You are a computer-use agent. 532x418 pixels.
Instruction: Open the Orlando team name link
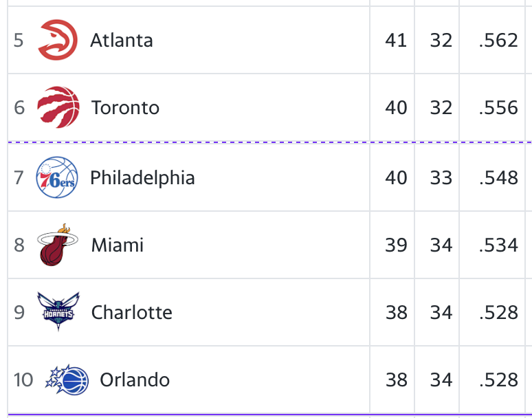click(x=135, y=379)
